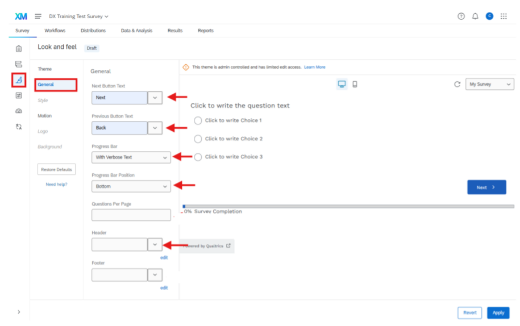Click the Questions Per Page input field
The image size is (520, 326).
click(131, 215)
